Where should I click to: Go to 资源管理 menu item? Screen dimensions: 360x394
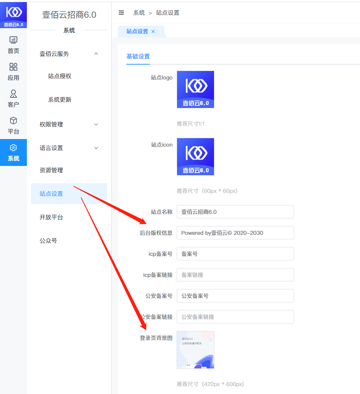(51, 170)
